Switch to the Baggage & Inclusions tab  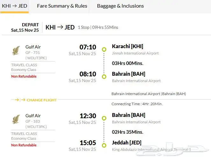120,6
